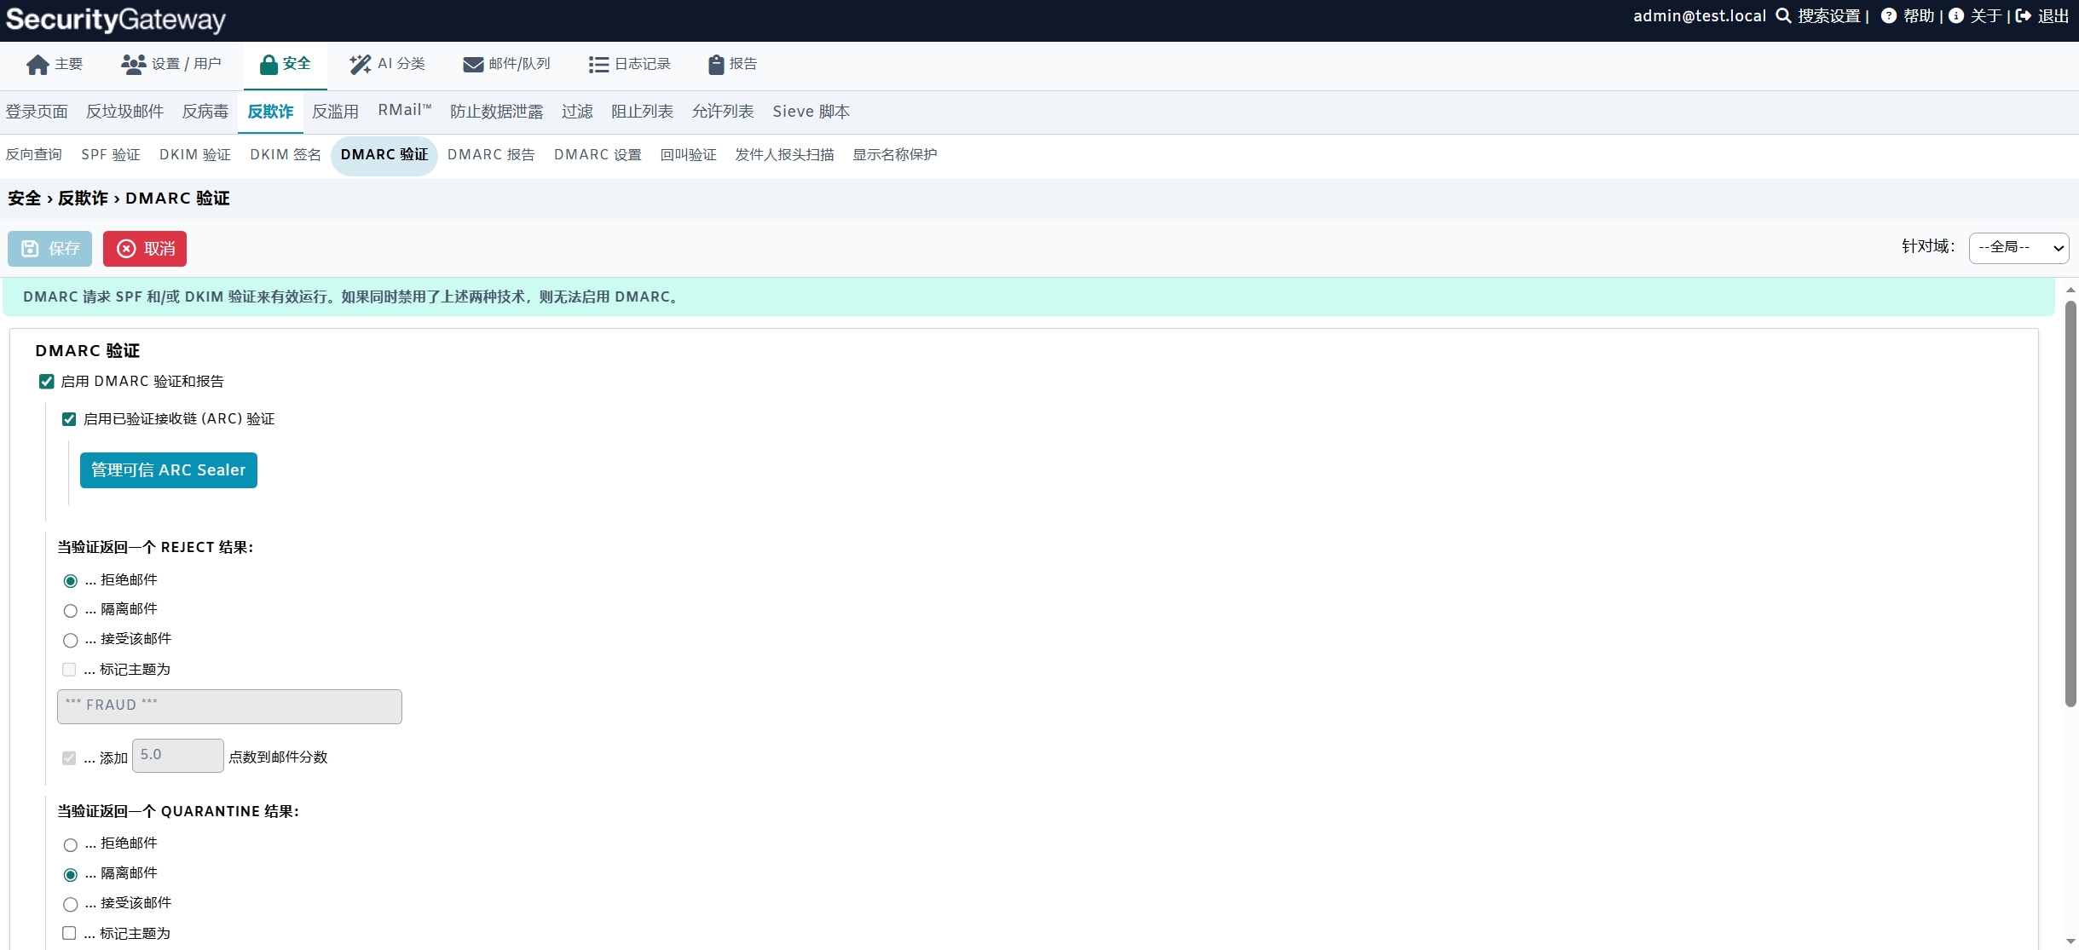This screenshot has width=2079, height=950.
Task: Click the floppy disk icon on 保存
Action: 30,249
